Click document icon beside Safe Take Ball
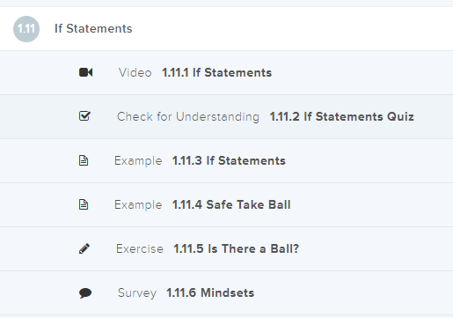This screenshot has height=318, width=453. pyautogui.click(x=84, y=204)
